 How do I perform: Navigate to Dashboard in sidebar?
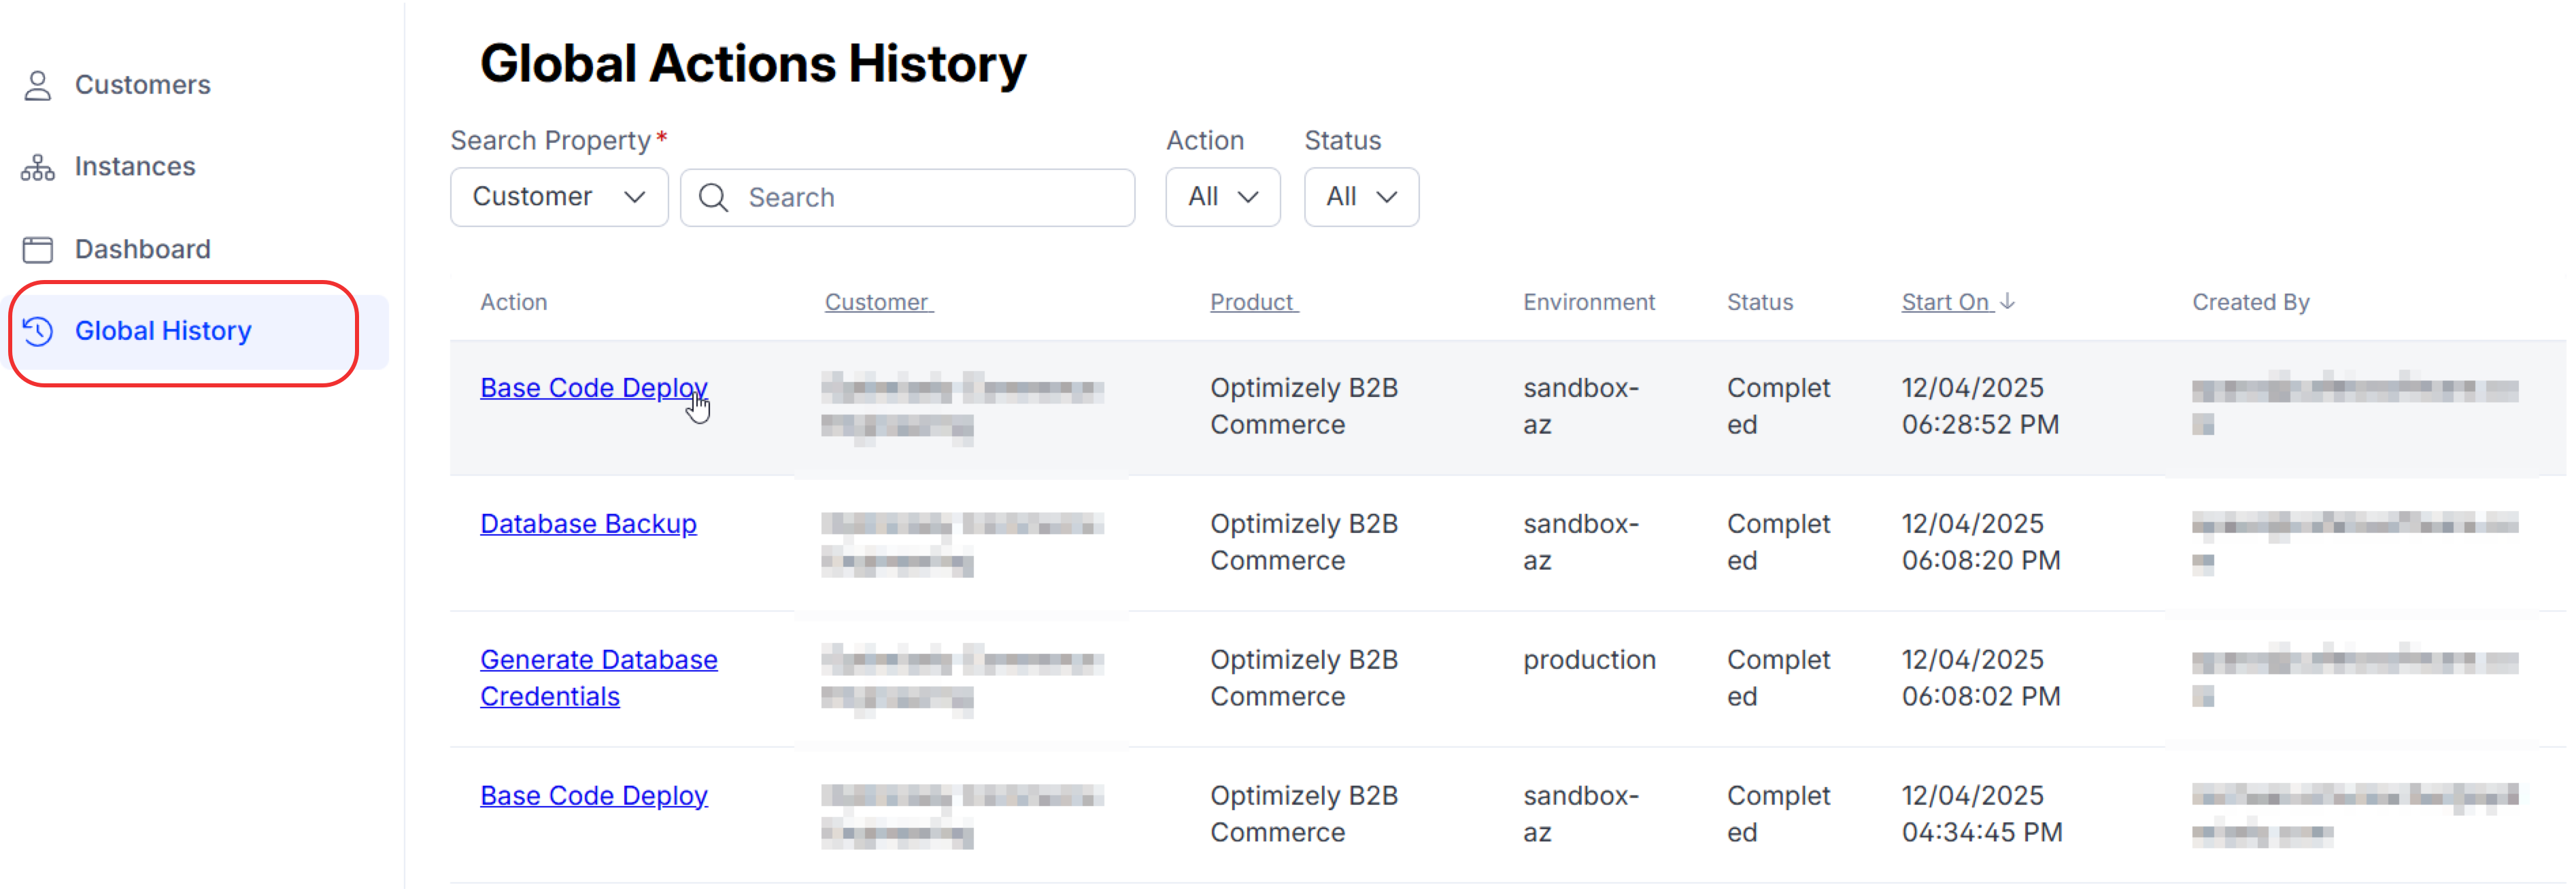point(142,249)
